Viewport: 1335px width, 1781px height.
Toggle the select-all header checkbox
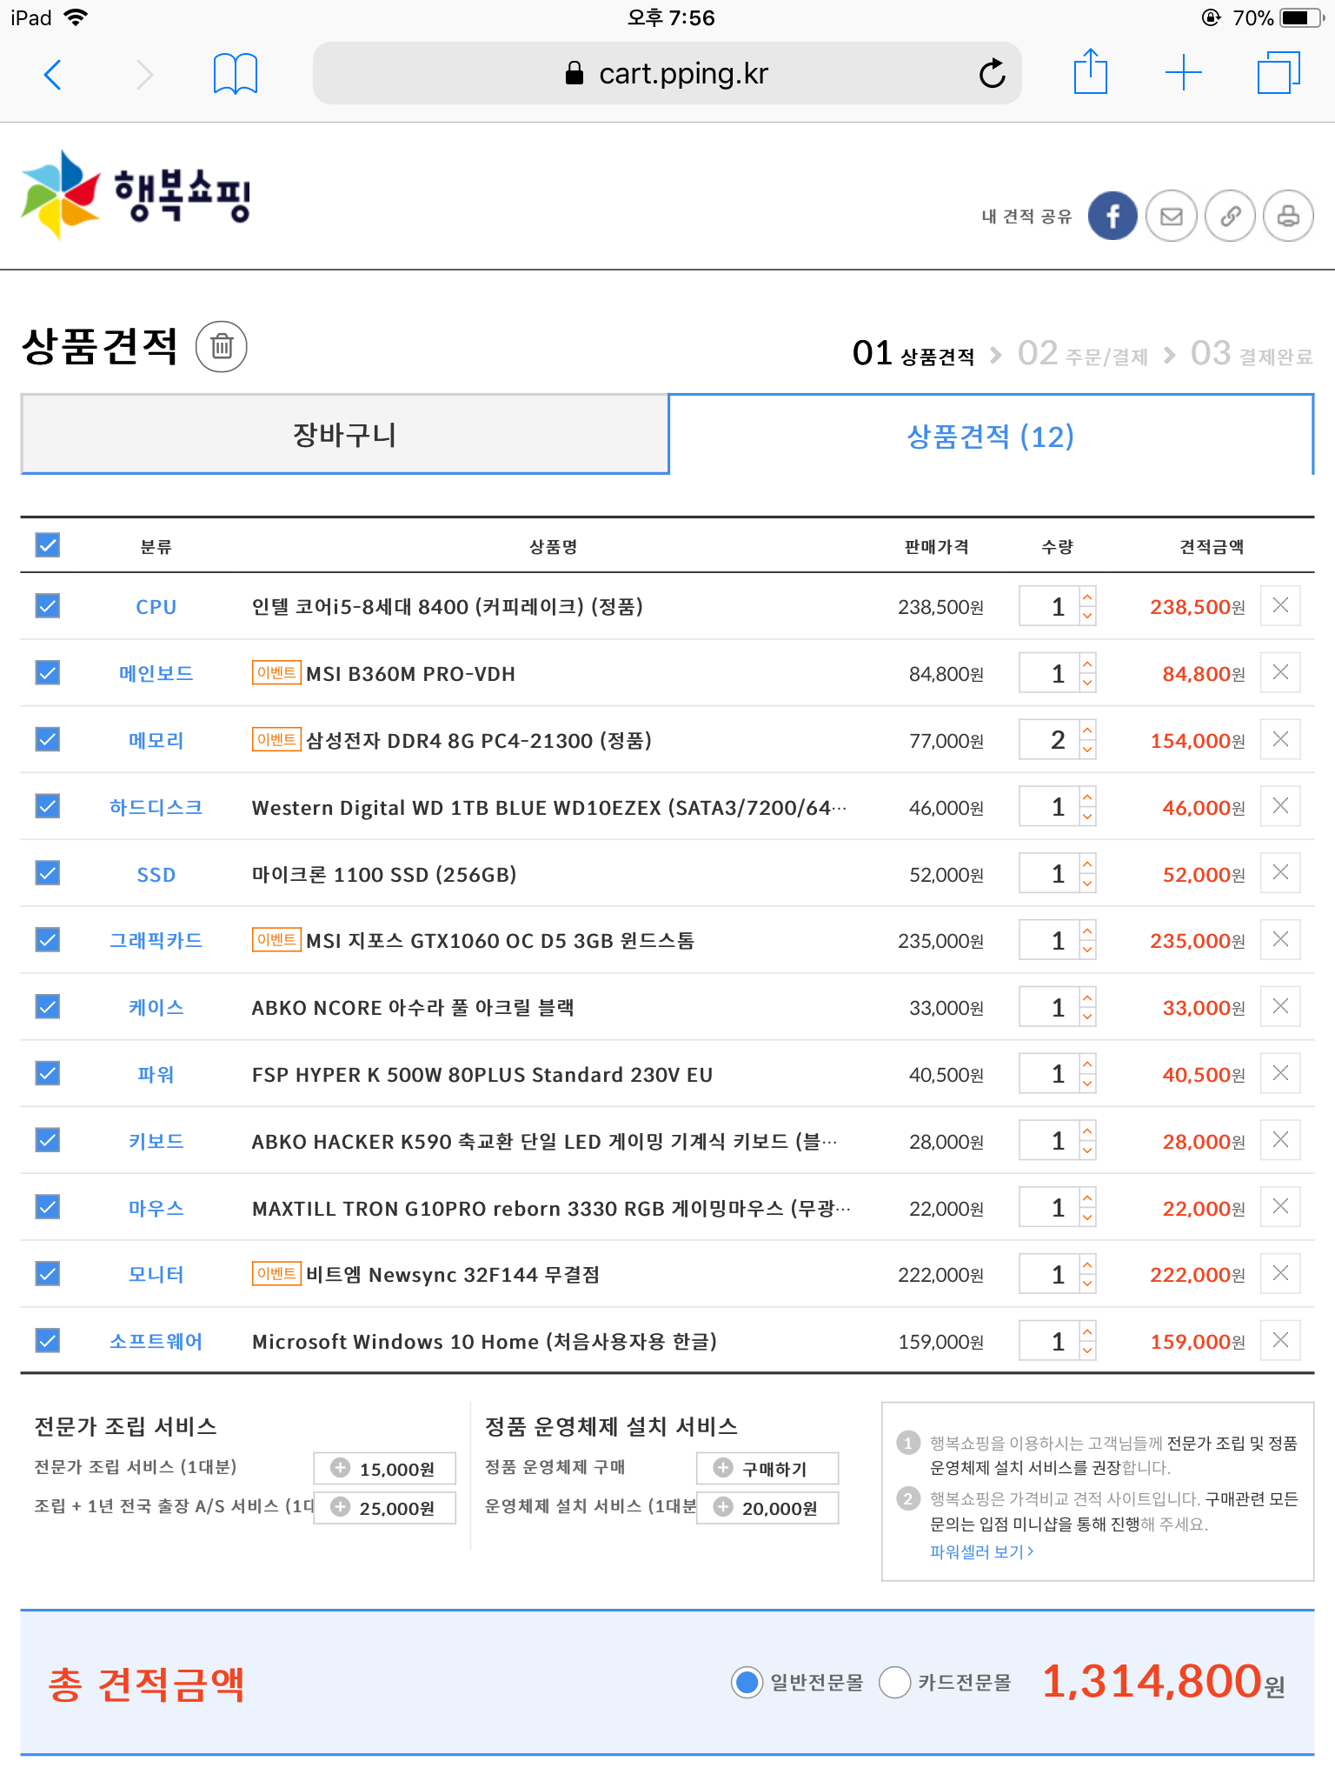(48, 545)
